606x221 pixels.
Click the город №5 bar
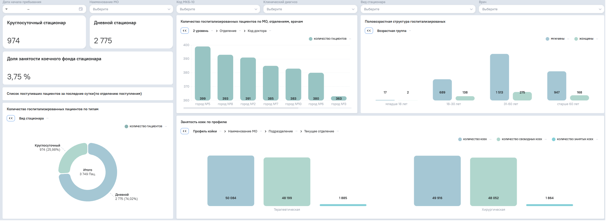[203, 73]
